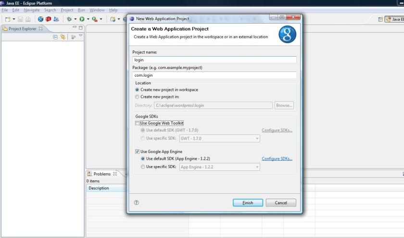Click Link with Editor icon
The height and width of the screenshot is (238, 404).
(x=63, y=36)
